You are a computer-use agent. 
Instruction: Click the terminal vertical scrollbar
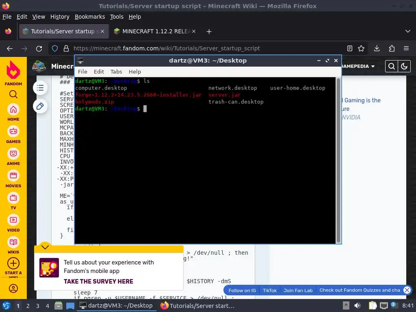[x=338, y=160]
